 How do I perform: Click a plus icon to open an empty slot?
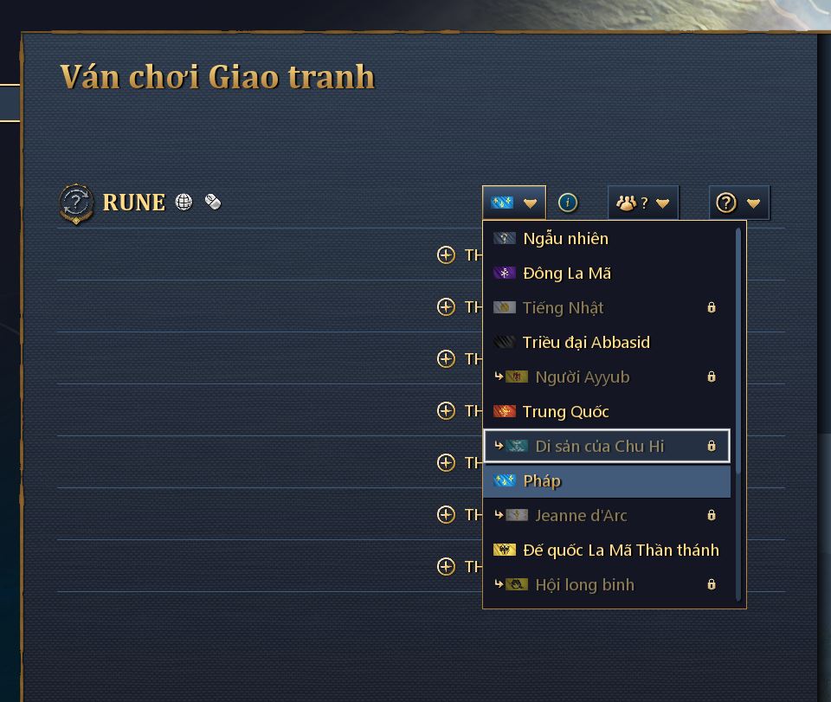click(446, 254)
